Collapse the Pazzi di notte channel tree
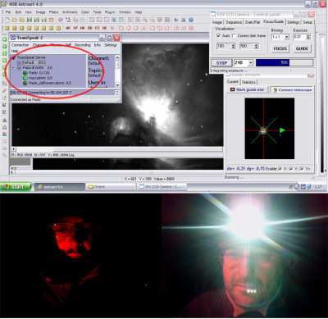Screen dimensions: 328x319 tap(13, 67)
